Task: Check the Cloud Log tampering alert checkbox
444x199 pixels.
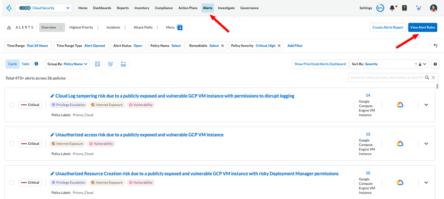Action: (x=12, y=105)
